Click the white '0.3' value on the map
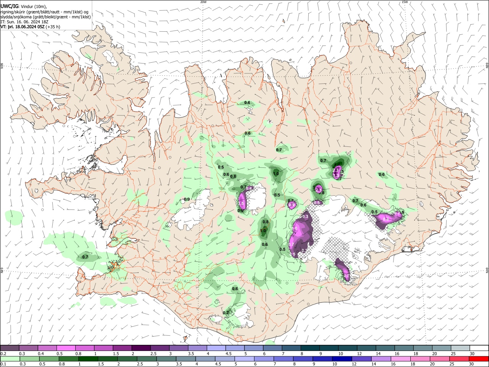 [x=305, y=217]
